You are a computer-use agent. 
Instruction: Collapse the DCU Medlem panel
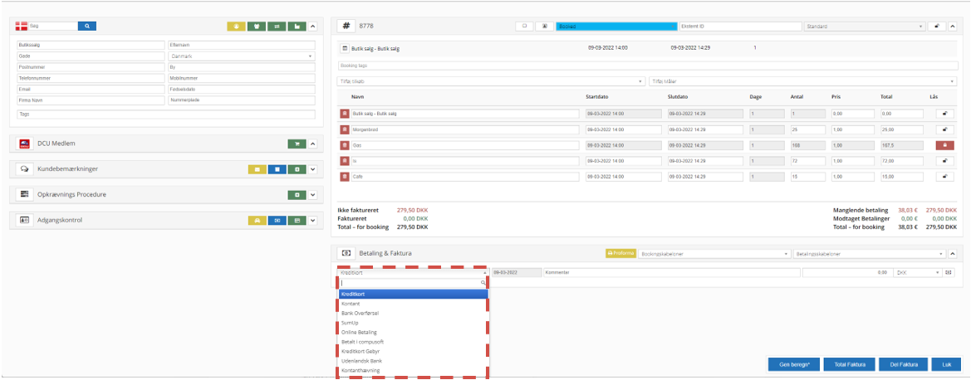pos(313,144)
